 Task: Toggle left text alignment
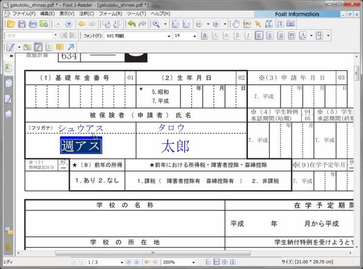point(259,36)
